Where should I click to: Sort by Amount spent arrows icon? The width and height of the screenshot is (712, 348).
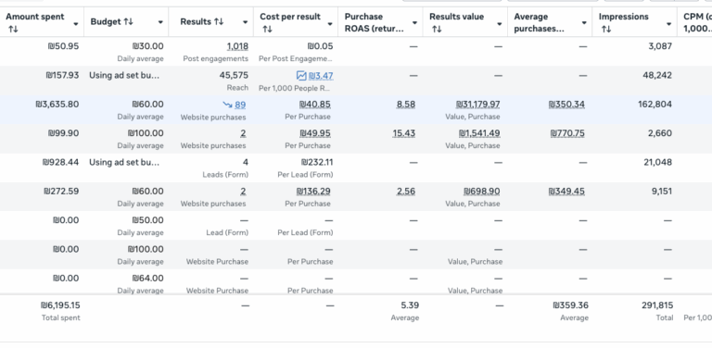(x=13, y=30)
